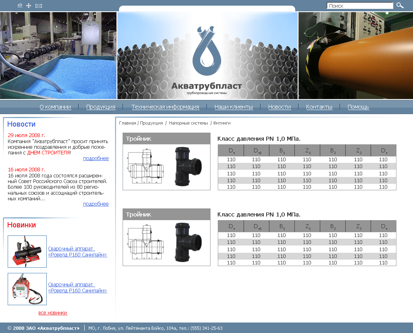Click the все новинки link
The width and height of the screenshot is (413, 333).
coord(53,313)
